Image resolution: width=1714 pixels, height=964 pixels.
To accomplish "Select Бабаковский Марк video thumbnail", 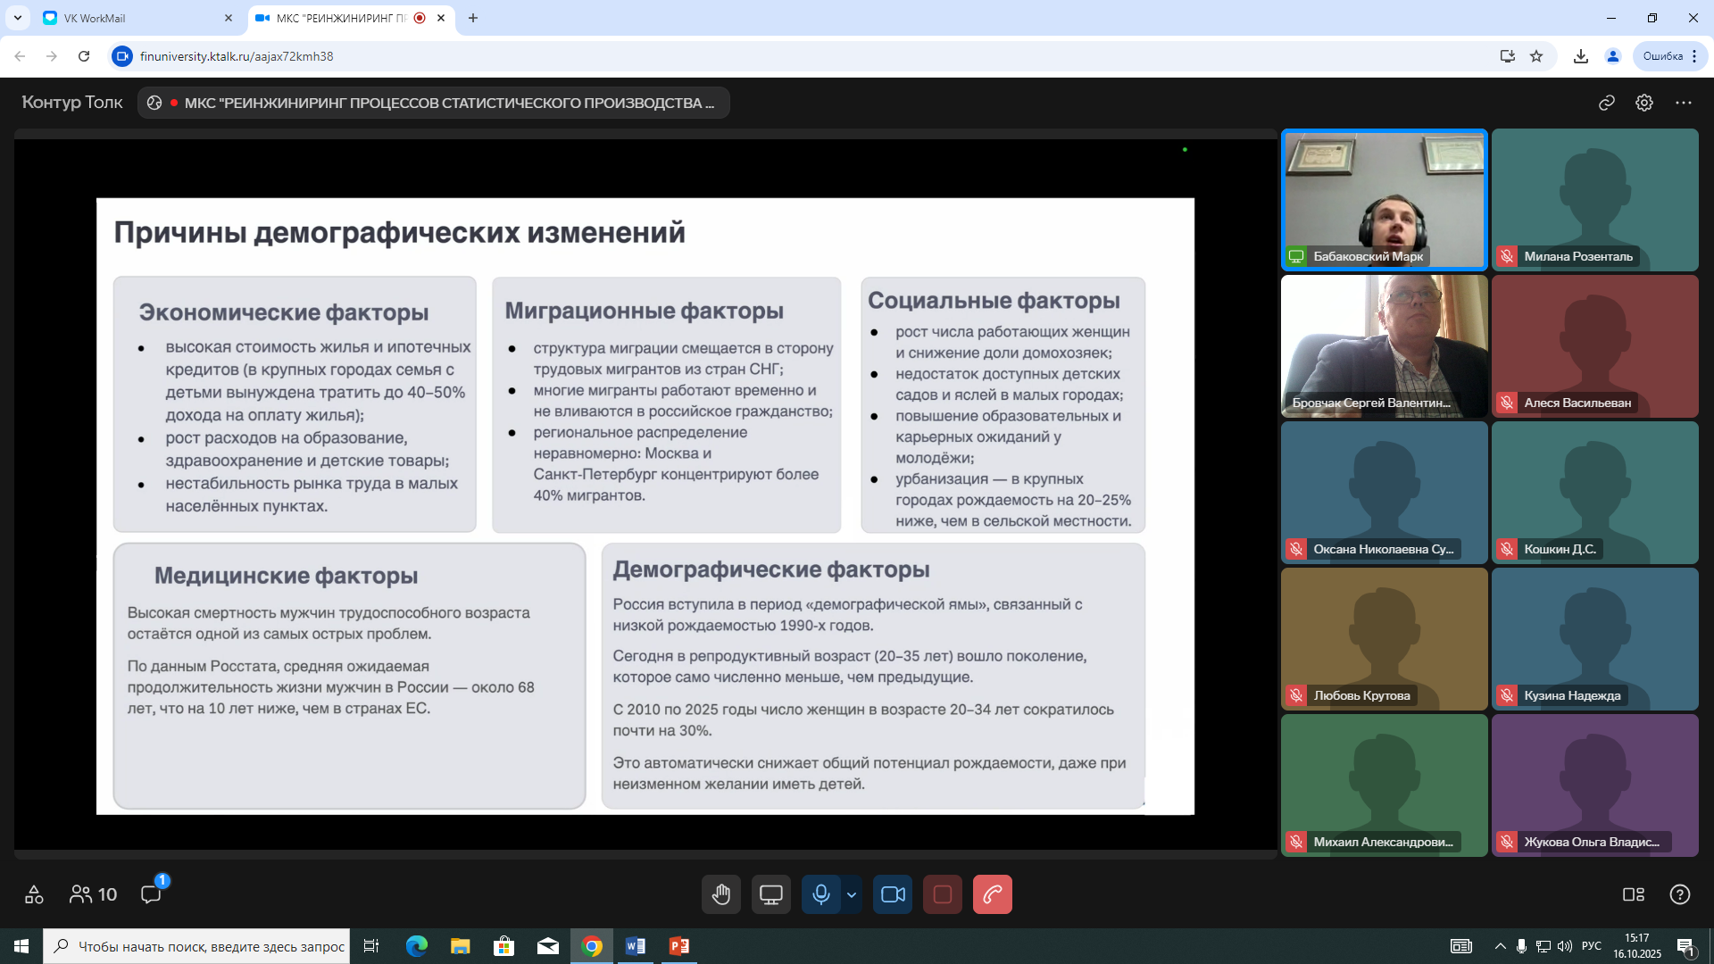I will pyautogui.click(x=1384, y=199).
